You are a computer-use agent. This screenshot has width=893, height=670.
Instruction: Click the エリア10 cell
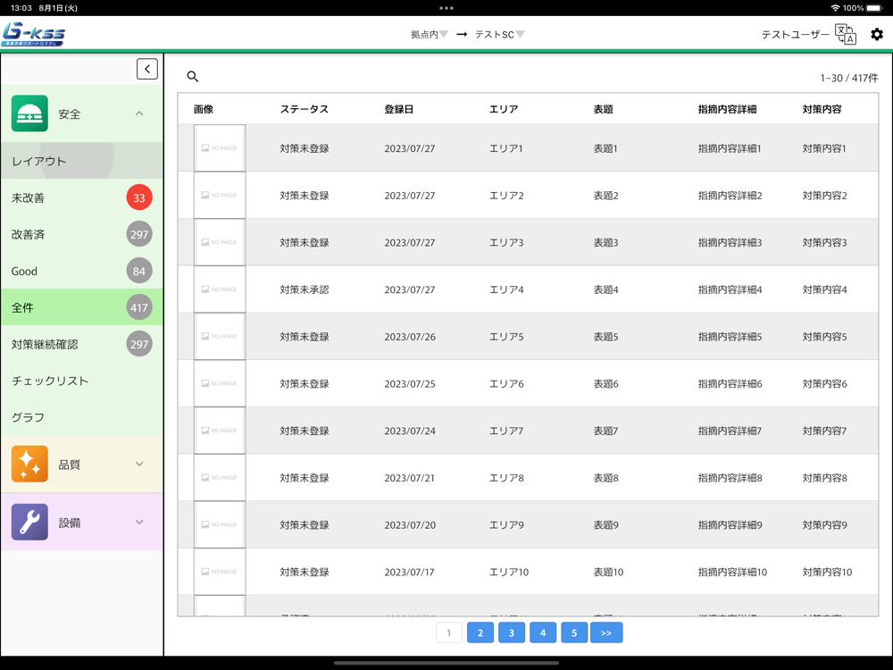pyautogui.click(x=509, y=572)
